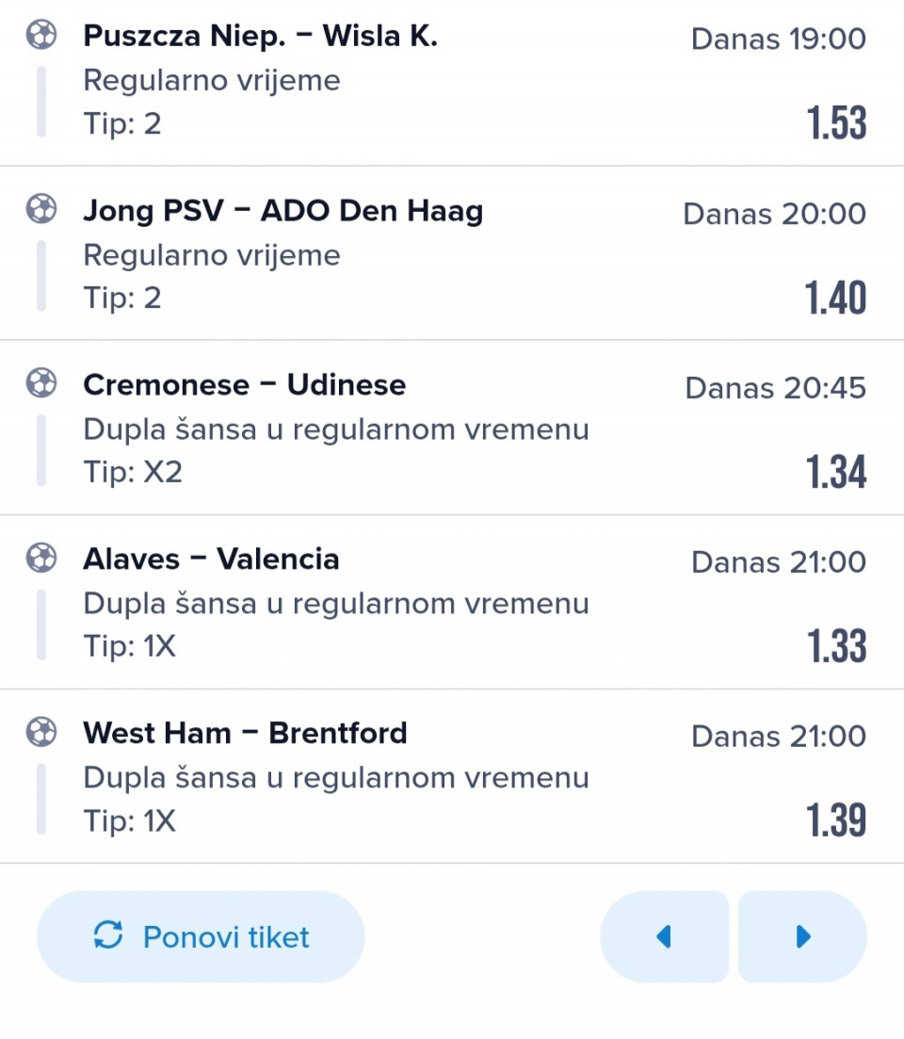
Task: Tap the 1.39 odds for West Ham match
Action: click(836, 820)
